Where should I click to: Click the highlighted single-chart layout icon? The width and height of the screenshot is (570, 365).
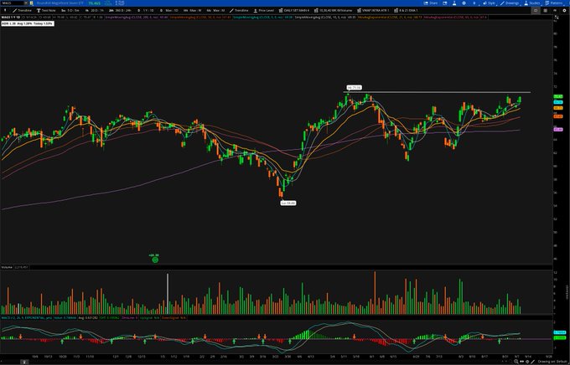(x=536, y=11)
